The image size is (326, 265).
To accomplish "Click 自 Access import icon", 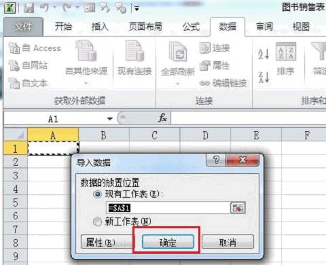I will (14, 48).
